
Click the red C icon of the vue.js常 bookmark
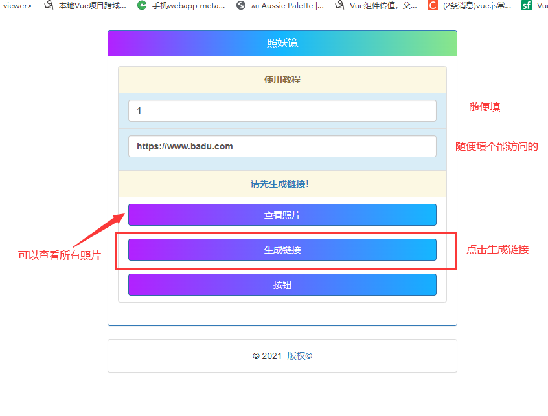pos(432,6)
